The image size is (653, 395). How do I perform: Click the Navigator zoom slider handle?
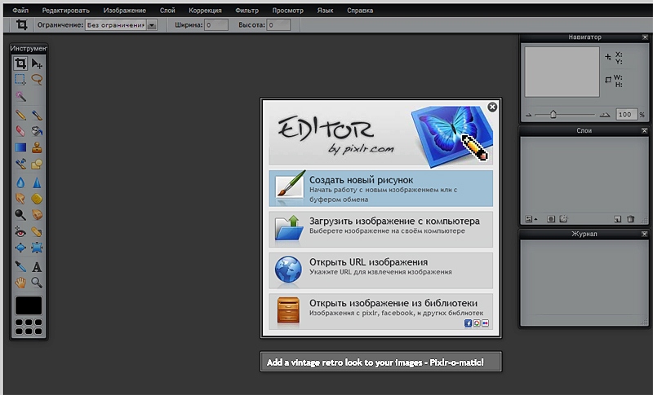(x=553, y=114)
